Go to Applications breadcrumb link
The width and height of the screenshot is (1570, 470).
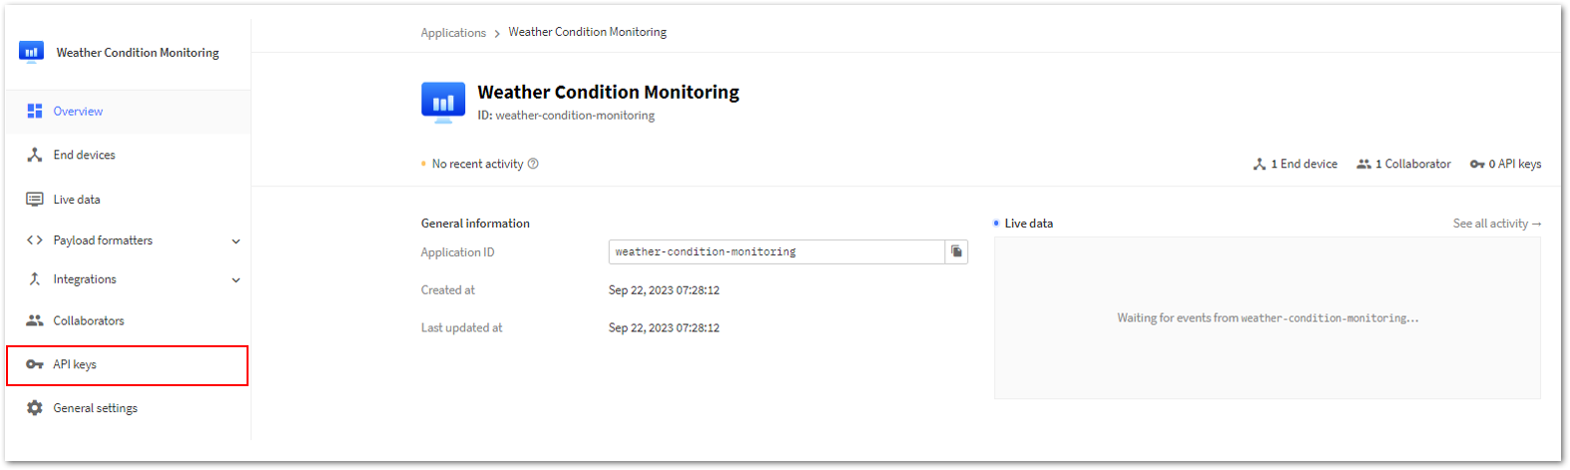click(453, 33)
